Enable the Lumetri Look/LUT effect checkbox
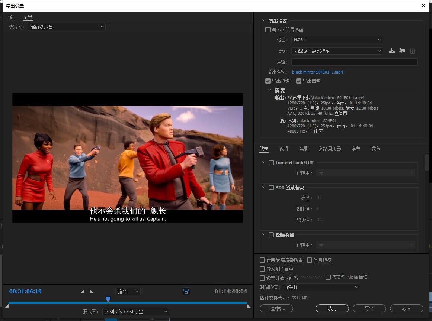Image resolution: width=432 pixels, height=321 pixels. 271,162
